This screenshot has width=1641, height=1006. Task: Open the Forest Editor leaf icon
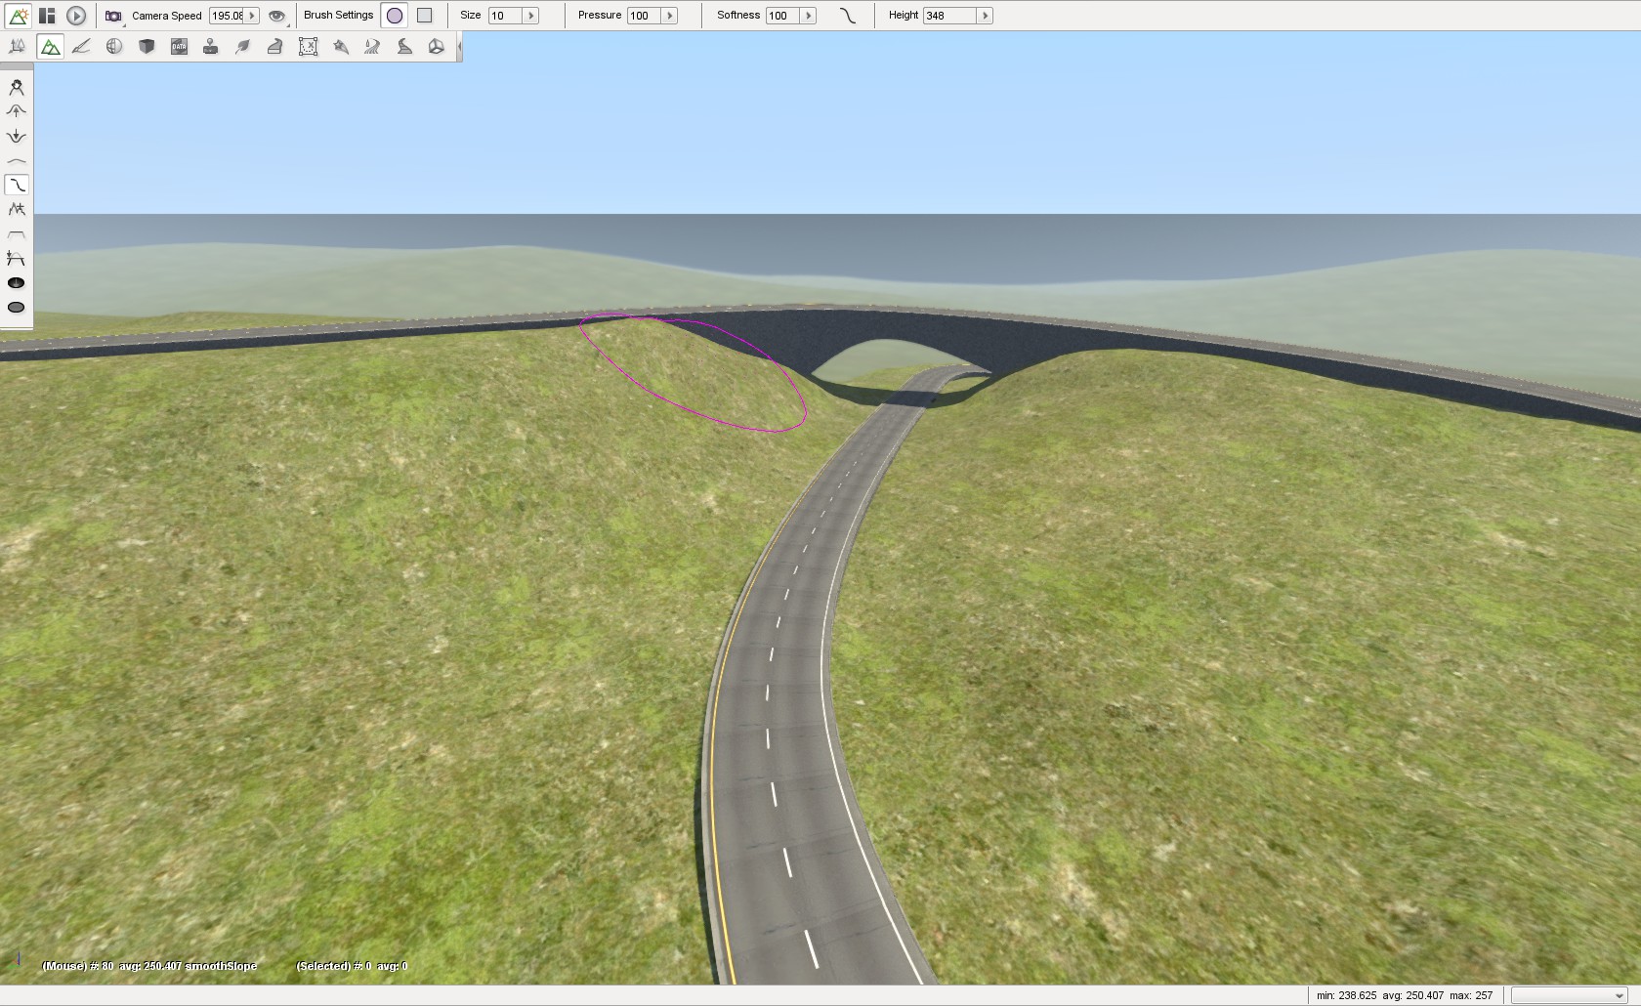click(243, 47)
